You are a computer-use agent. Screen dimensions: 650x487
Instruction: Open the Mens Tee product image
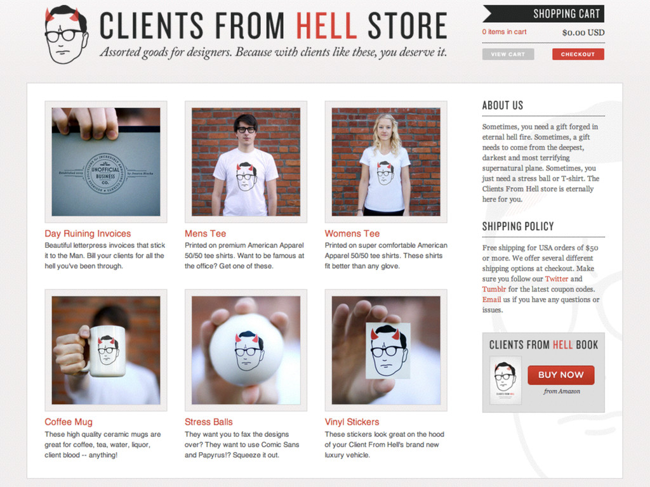246,162
